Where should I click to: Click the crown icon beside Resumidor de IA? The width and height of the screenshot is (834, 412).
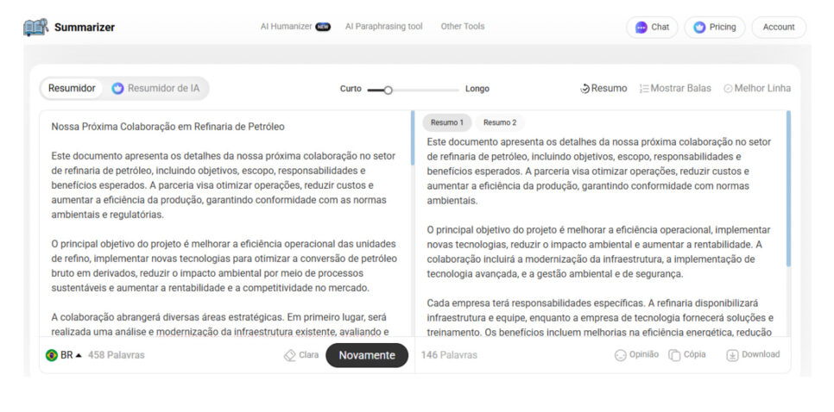117,89
